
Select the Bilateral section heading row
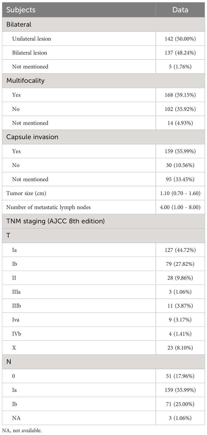(103, 24)
